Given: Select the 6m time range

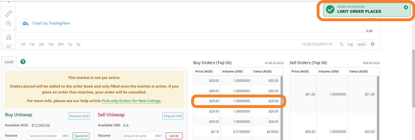Looking at the screenshot, I should (x=61, y=44).
